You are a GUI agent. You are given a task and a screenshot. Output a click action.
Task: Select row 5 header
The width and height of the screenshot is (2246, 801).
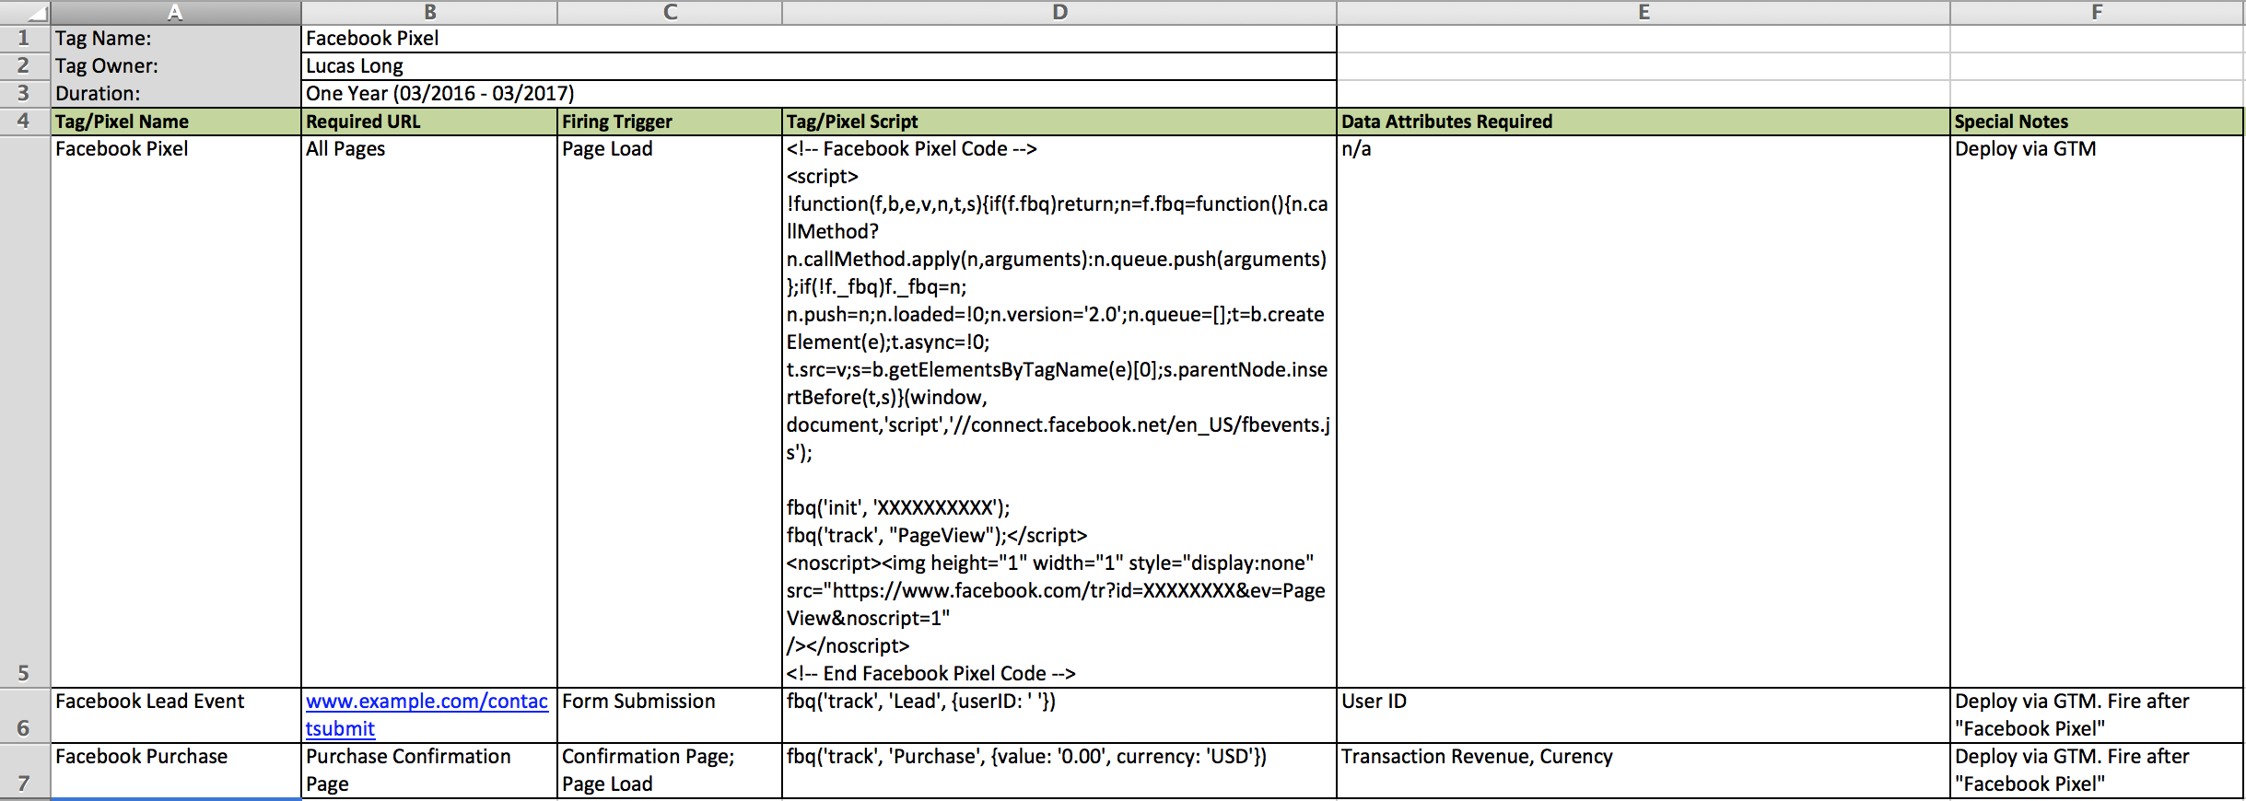[25, 412]
